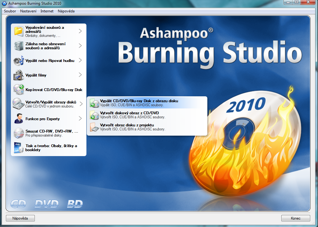
Task: Click the disc eraser icon for Smazat CD-RW
Action: pyautogui.click(x=19, y=133)
